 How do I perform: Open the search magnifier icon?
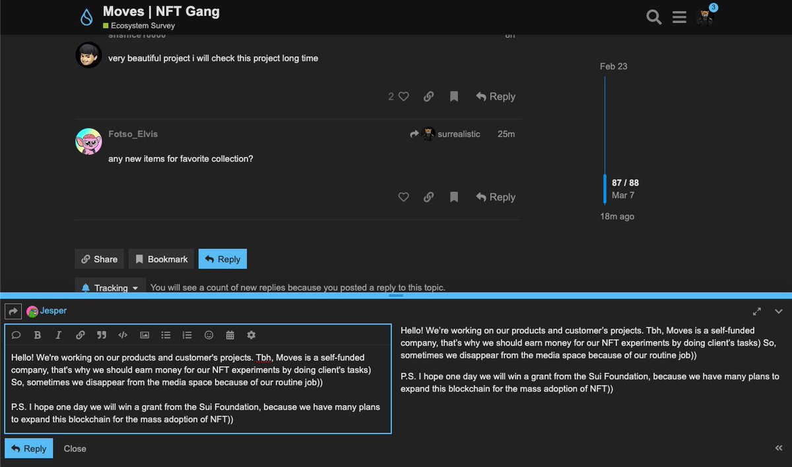tap(653, 17)
